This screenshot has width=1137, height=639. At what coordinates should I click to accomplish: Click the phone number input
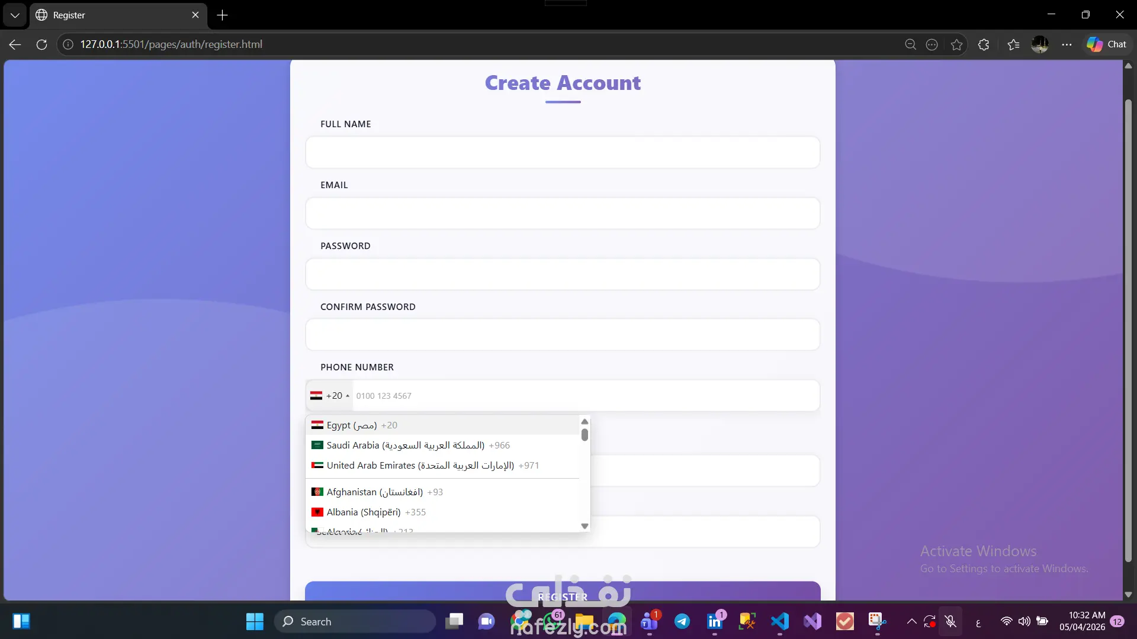[x=586, y=396]
